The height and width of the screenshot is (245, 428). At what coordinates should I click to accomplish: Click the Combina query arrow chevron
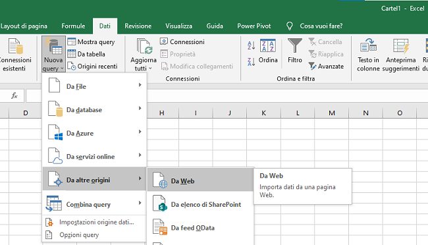140,203
